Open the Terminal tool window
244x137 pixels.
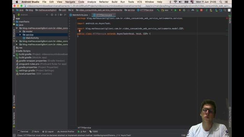click(x=23, y=132)
